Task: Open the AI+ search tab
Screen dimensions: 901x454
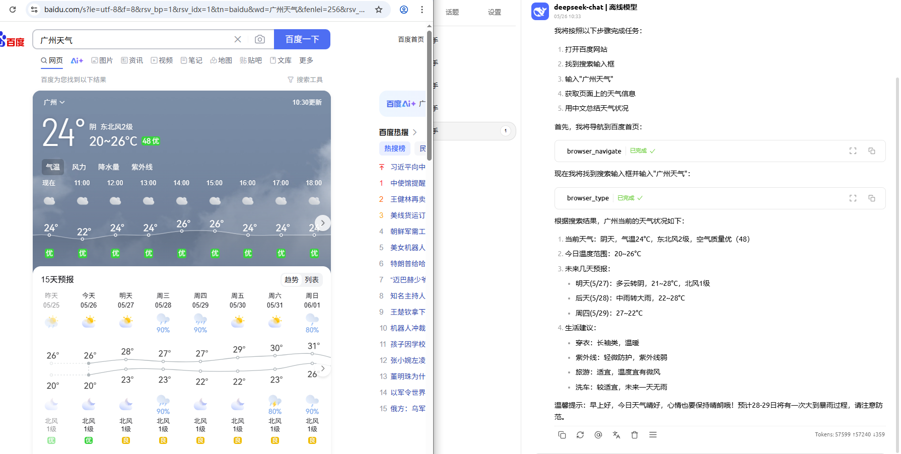Action: (x=77, y=60)
